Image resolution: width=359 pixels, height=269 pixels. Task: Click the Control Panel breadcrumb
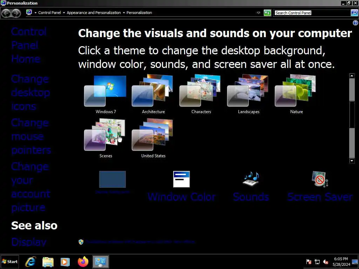pos(49,13)
